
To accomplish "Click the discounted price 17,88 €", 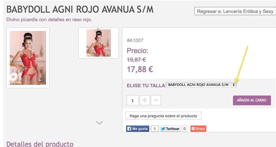I will [x=140, y=69].
